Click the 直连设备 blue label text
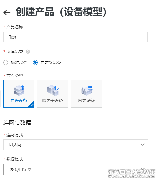157x179 pixels. coord(19,101)
